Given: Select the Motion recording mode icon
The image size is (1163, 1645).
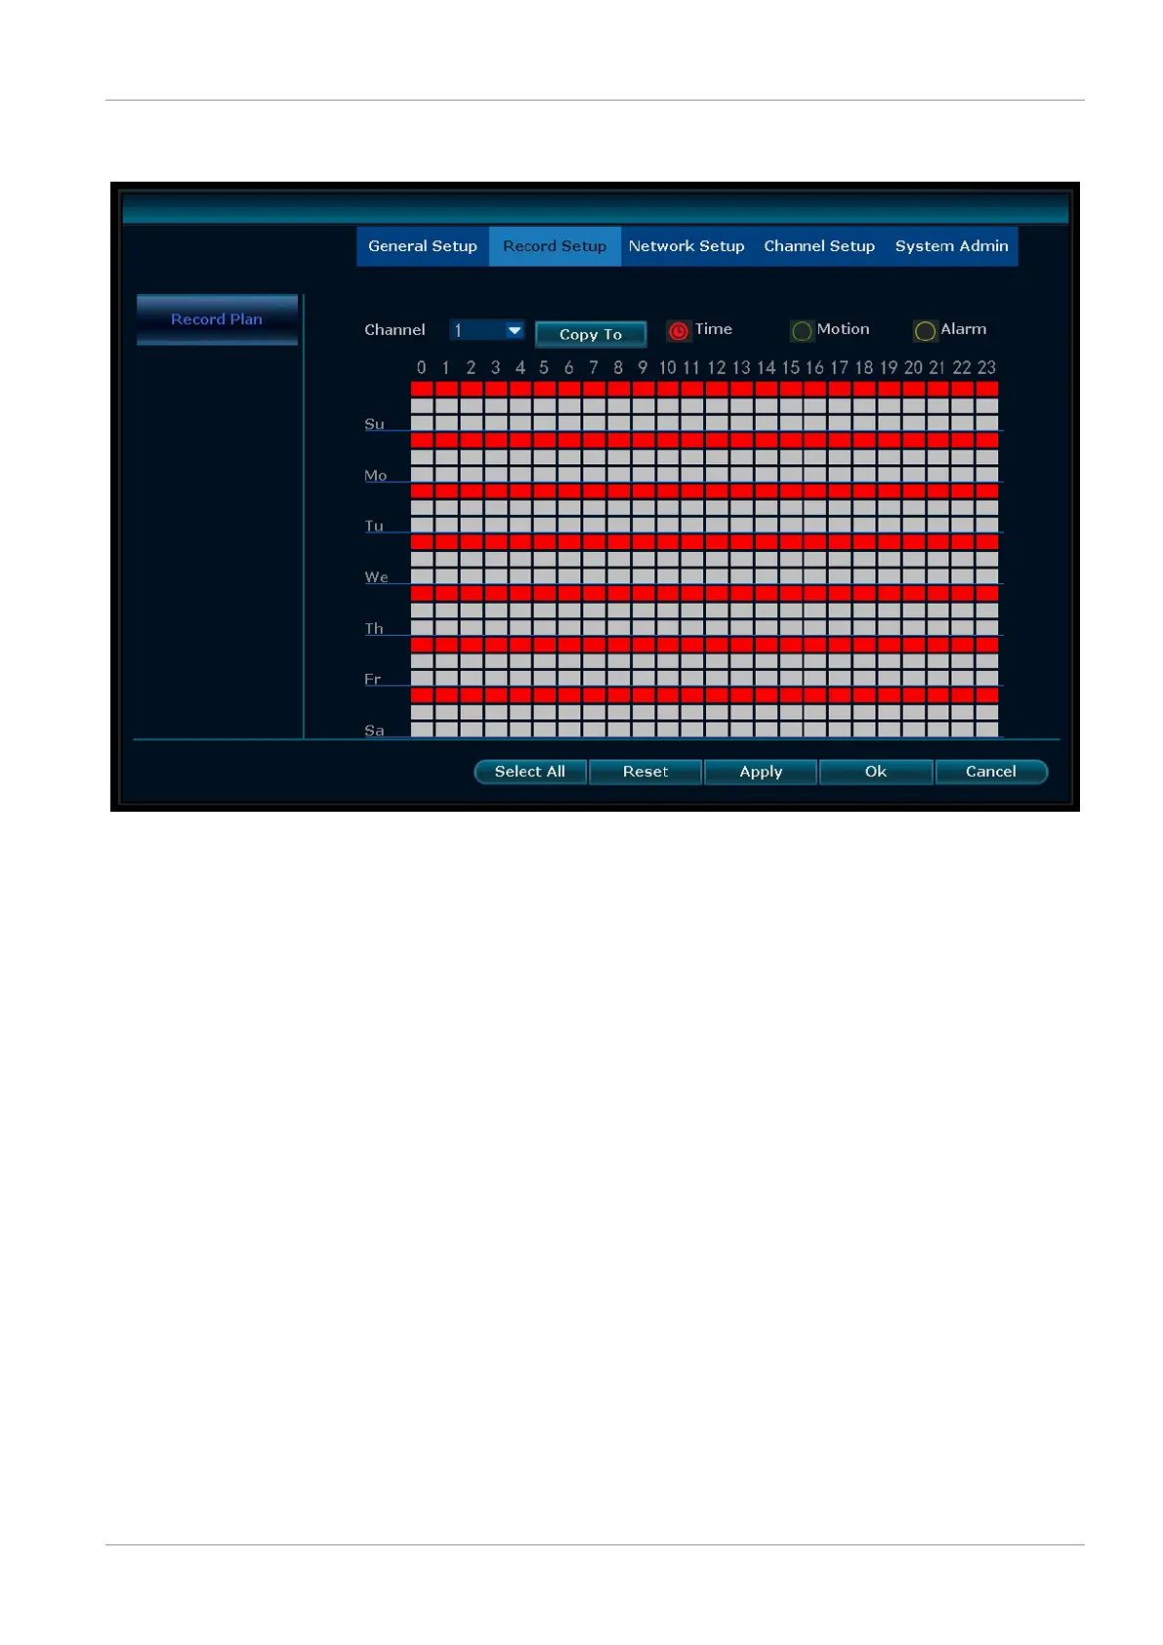Looking at the screenshot, I should [802, 331].
